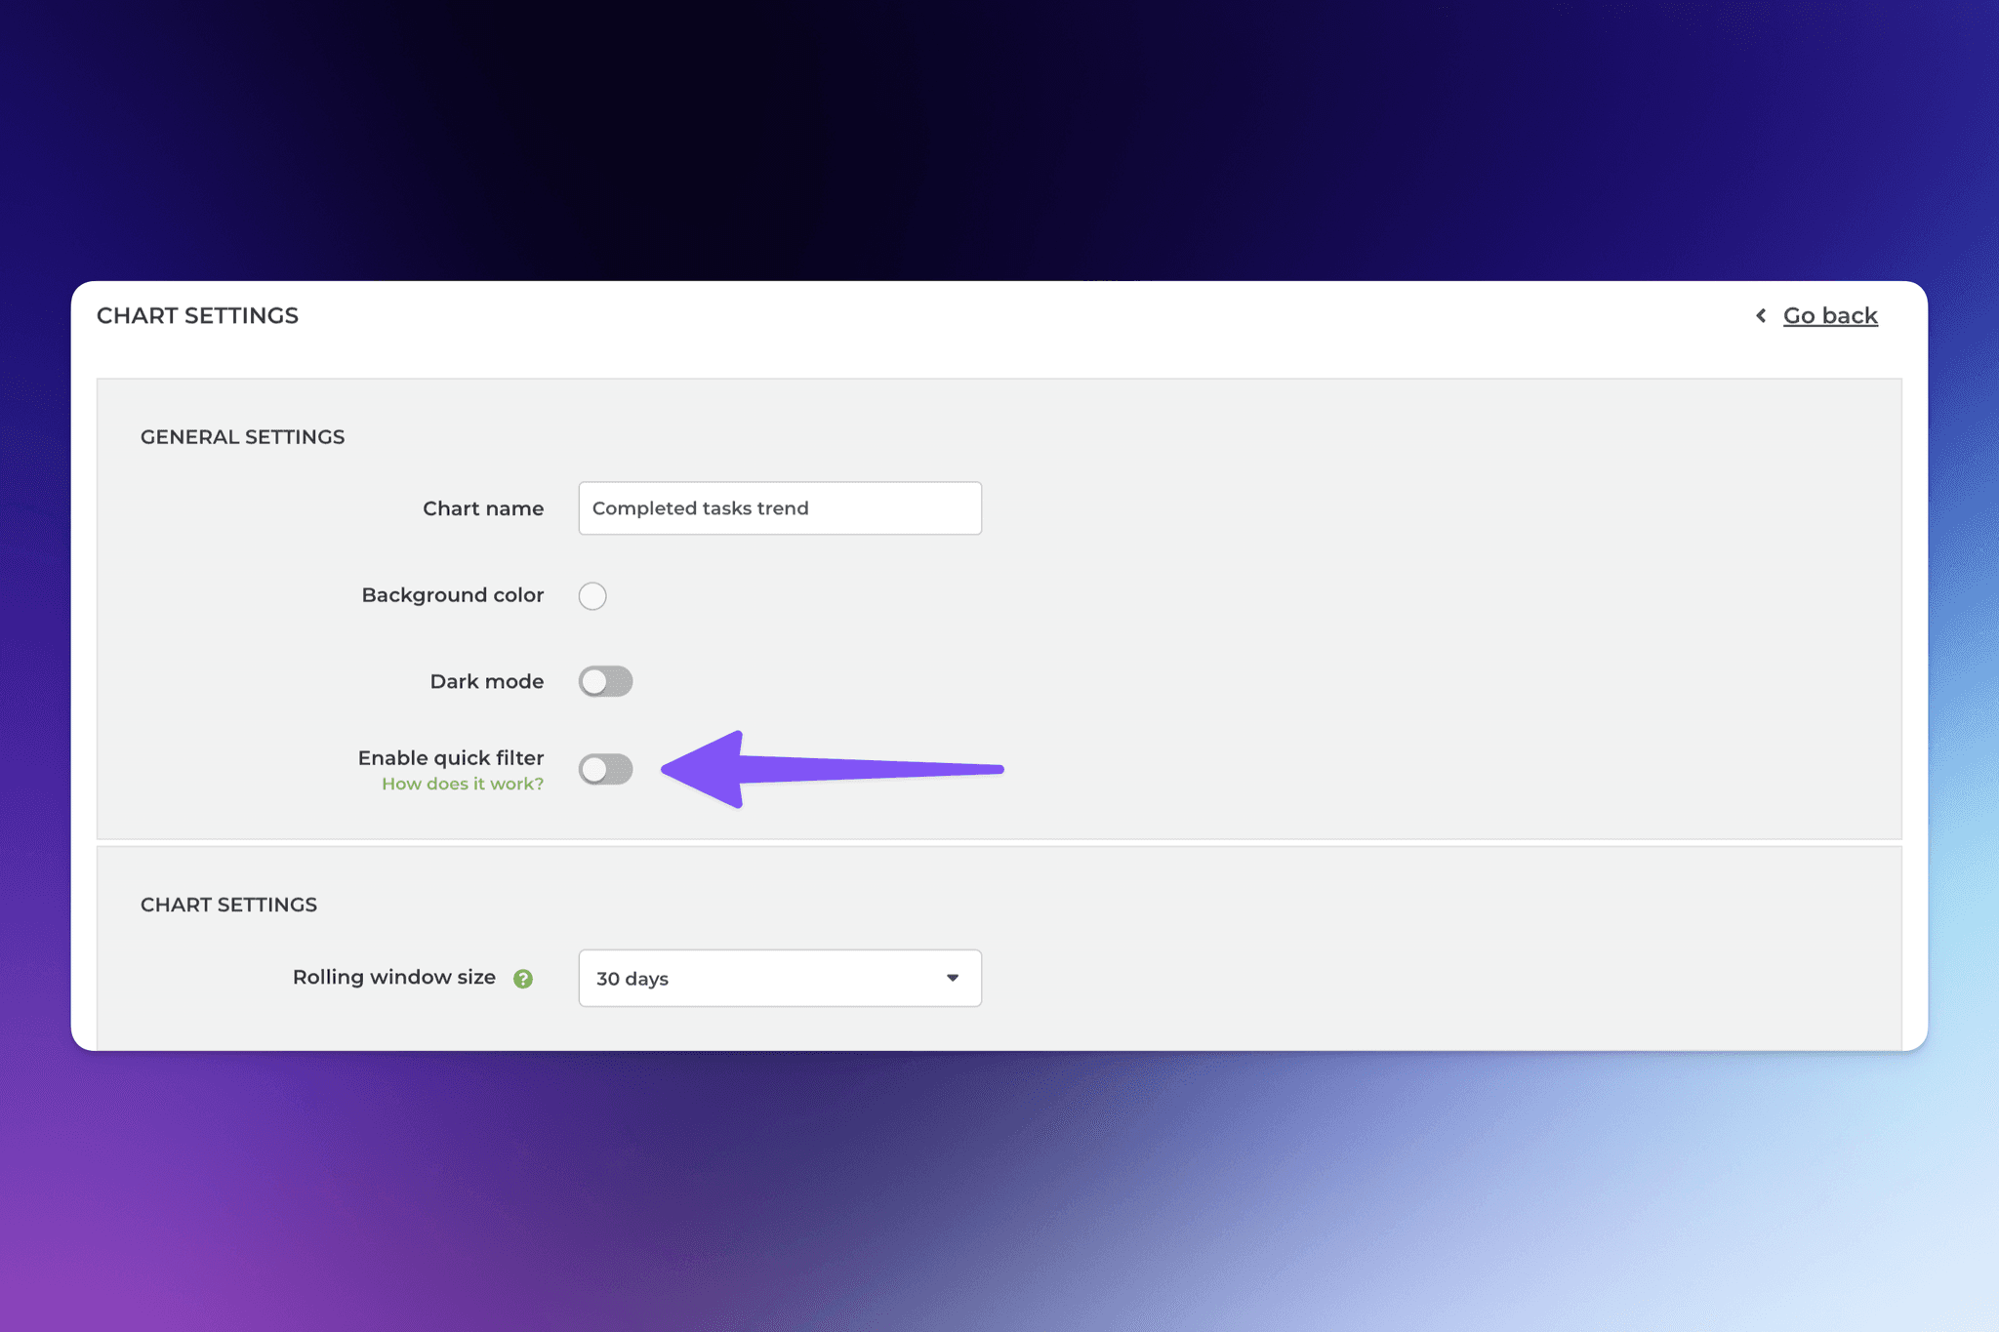This screenshot has height=1332, width=1999.
Task: Pick a new background color swatch
Action: point(592,595)
